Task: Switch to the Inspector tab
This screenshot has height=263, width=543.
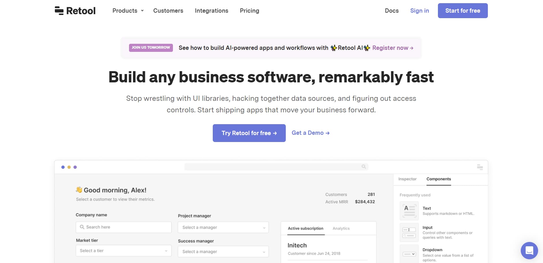Action: 407,179
